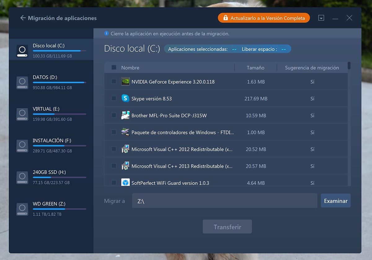This screenshot has width=372, height=260.
Task: Go back using the Migración de aplicaciones arrow
Action: [23, 18]
